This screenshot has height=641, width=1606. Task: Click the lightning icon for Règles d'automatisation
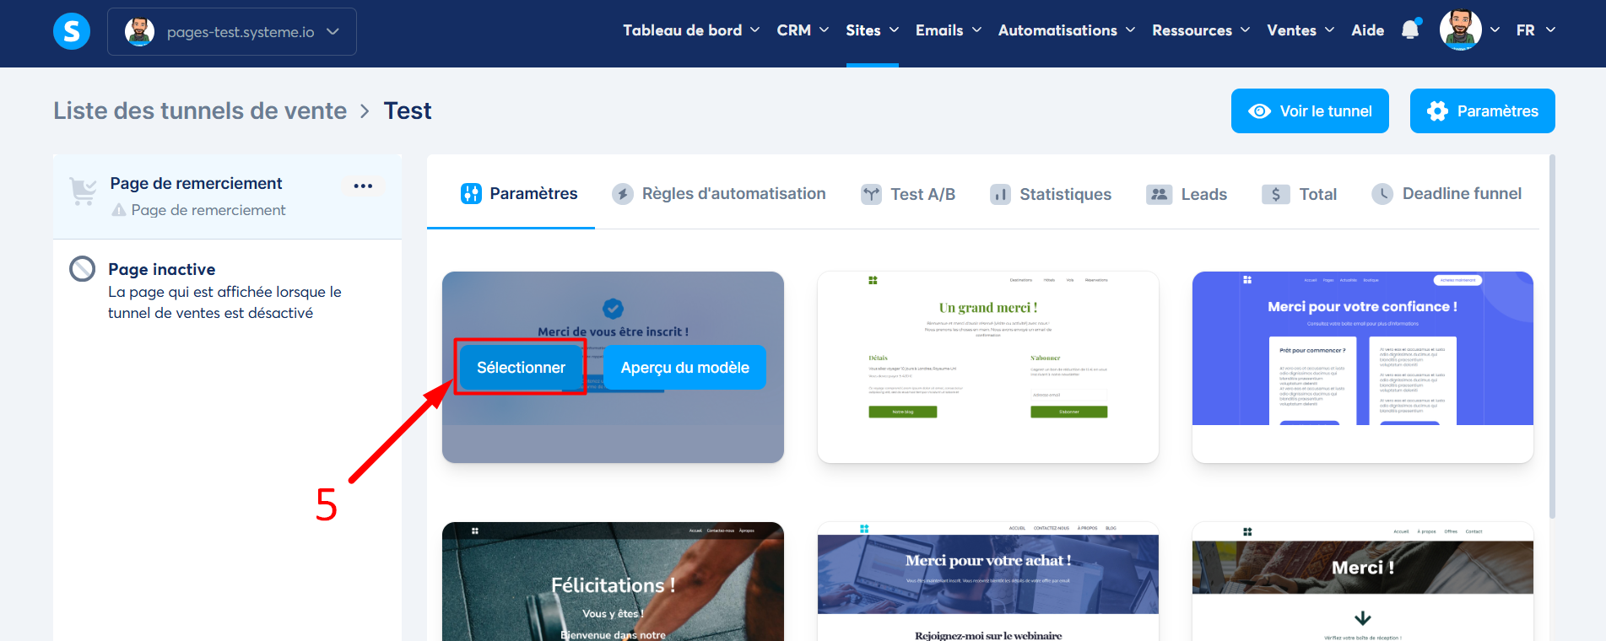tap(623, 194)
